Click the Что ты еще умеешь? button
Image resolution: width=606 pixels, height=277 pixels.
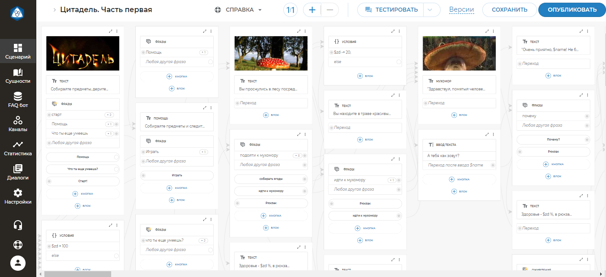click(82, 169)
